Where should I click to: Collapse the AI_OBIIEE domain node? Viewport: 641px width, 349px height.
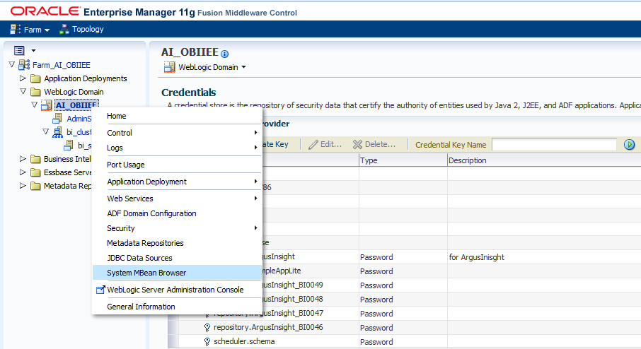coord(35,105)
